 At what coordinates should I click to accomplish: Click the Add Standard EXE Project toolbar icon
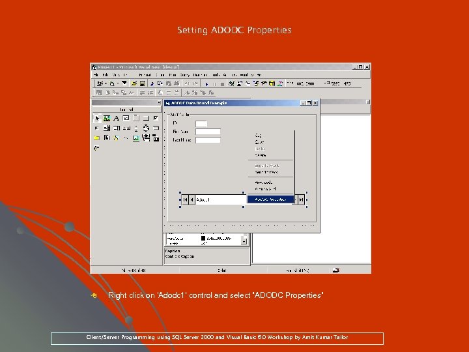click(100, 83)
